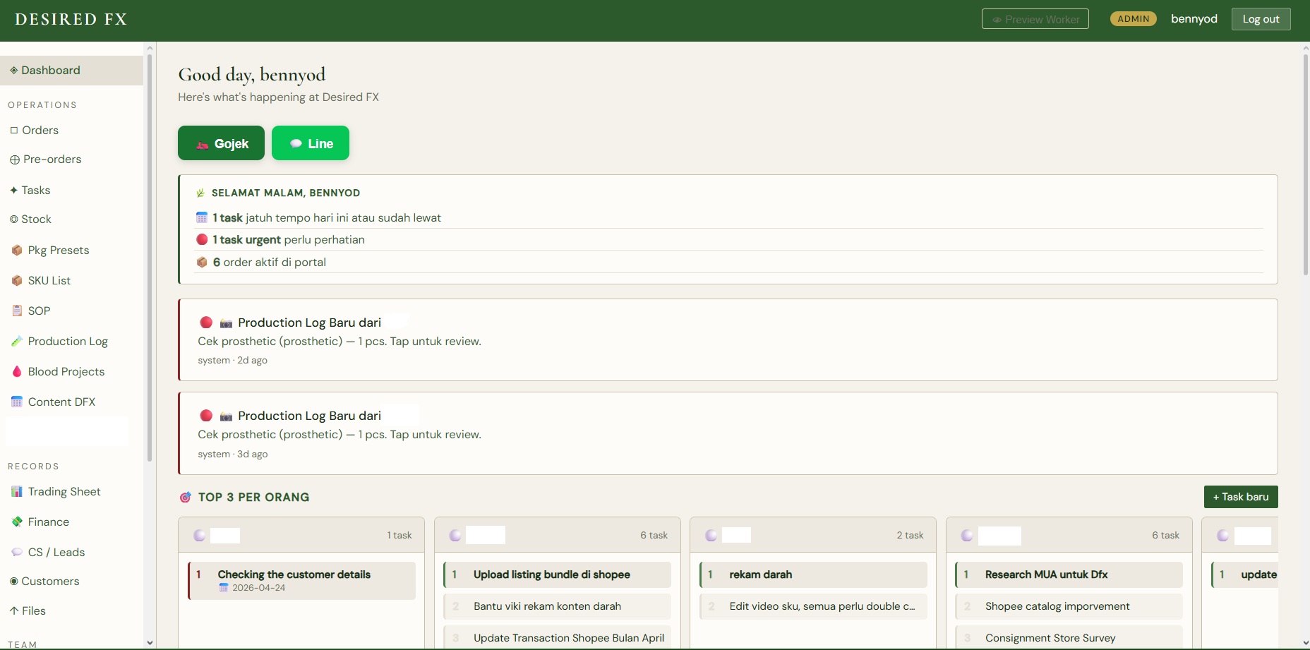Click the camera icon in the 2d ago notification
This screenshot has width=1310, height=650.
(226, 323)
